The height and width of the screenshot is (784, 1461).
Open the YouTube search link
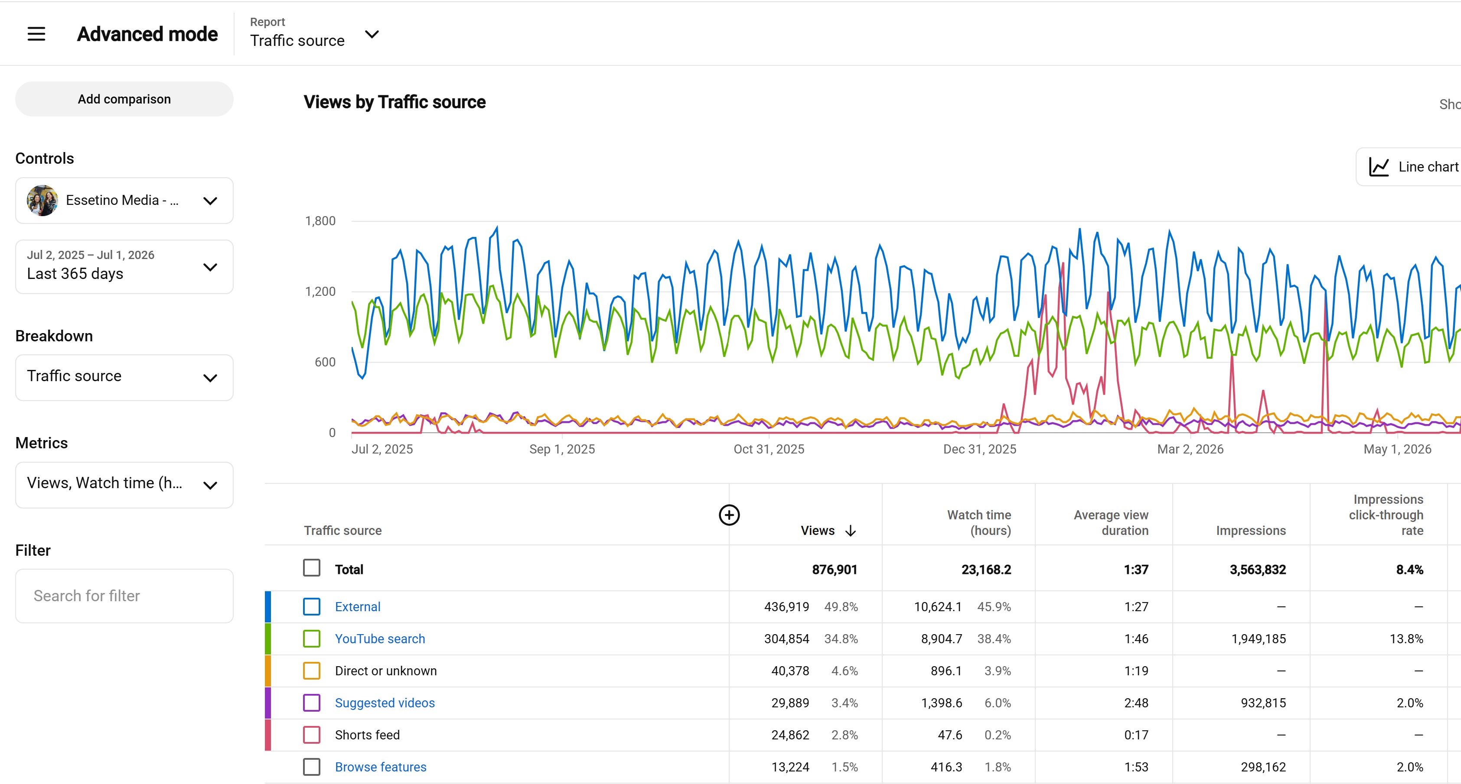click(379, 639)
